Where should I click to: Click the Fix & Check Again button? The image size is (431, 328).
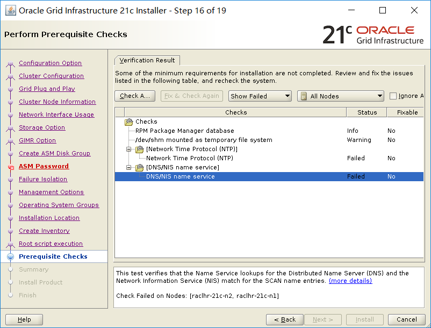click(x=192, y=96)
